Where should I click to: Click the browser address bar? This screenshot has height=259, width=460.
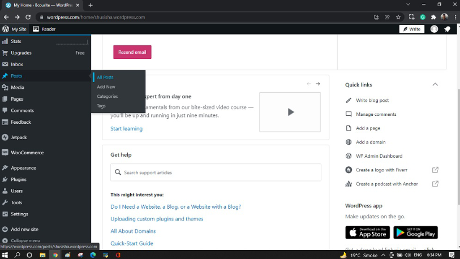click(205, 17)
